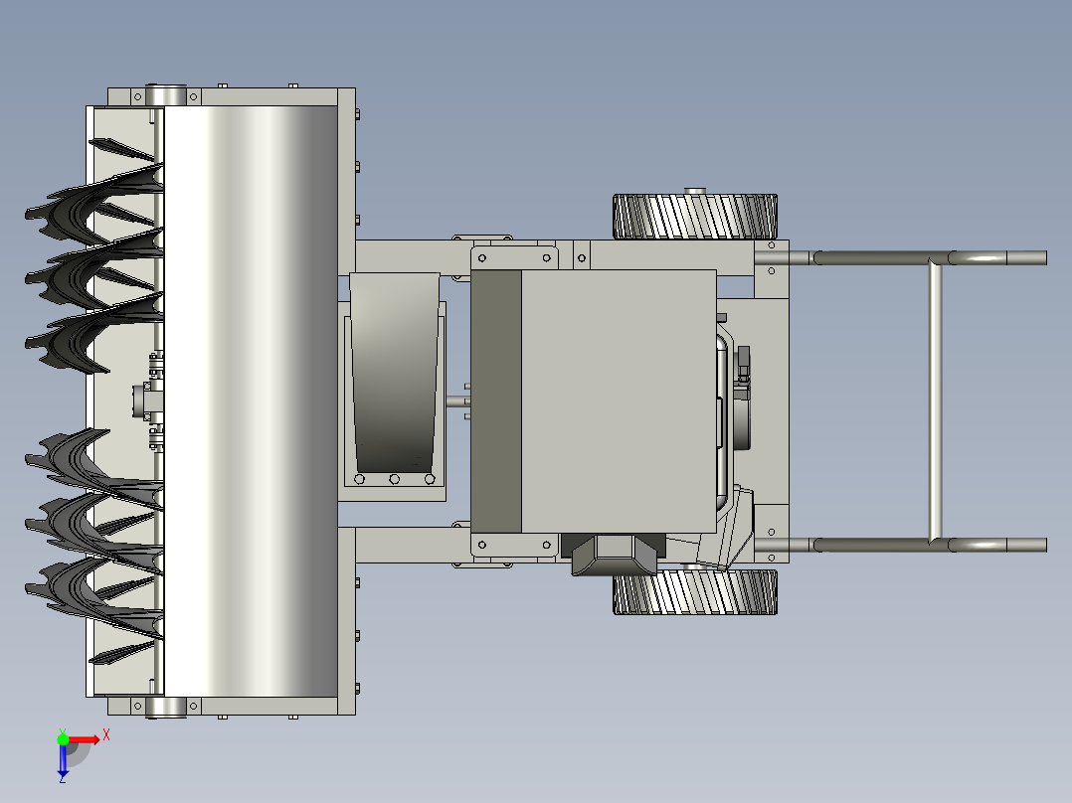1072x803 pixels.
Task: Select the middle bolt at the chute base
Action: click(x=395, y=479)
